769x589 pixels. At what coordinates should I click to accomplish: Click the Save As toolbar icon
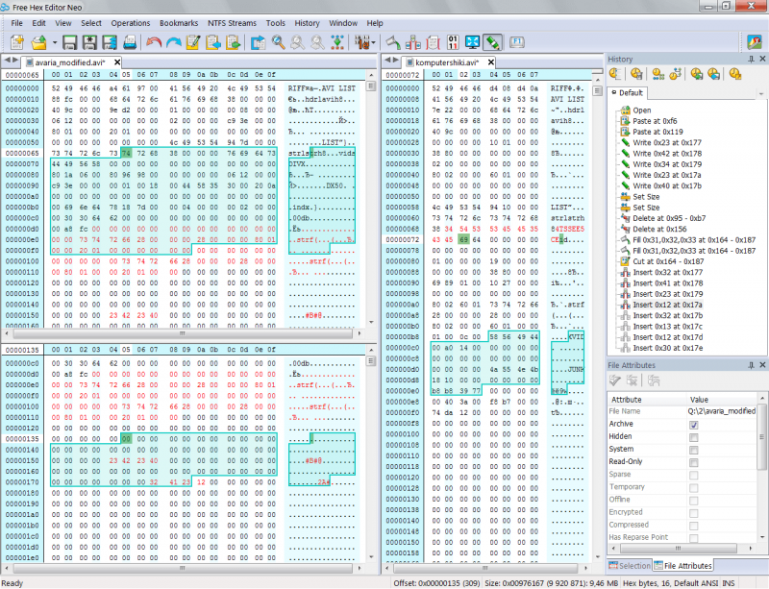pos(89,42)
